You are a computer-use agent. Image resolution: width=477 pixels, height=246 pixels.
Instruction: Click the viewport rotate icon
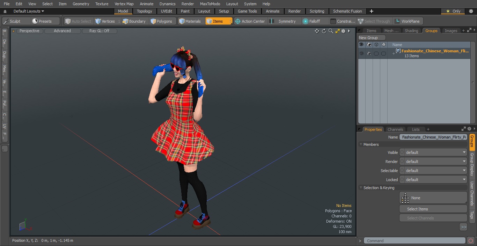point(324,31)
